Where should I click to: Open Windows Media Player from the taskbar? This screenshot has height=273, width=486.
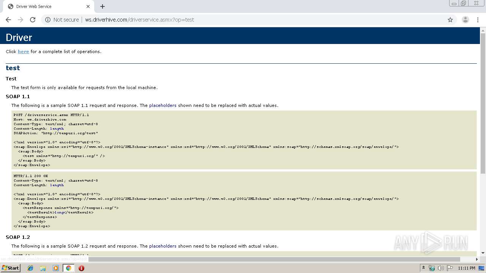56,268
